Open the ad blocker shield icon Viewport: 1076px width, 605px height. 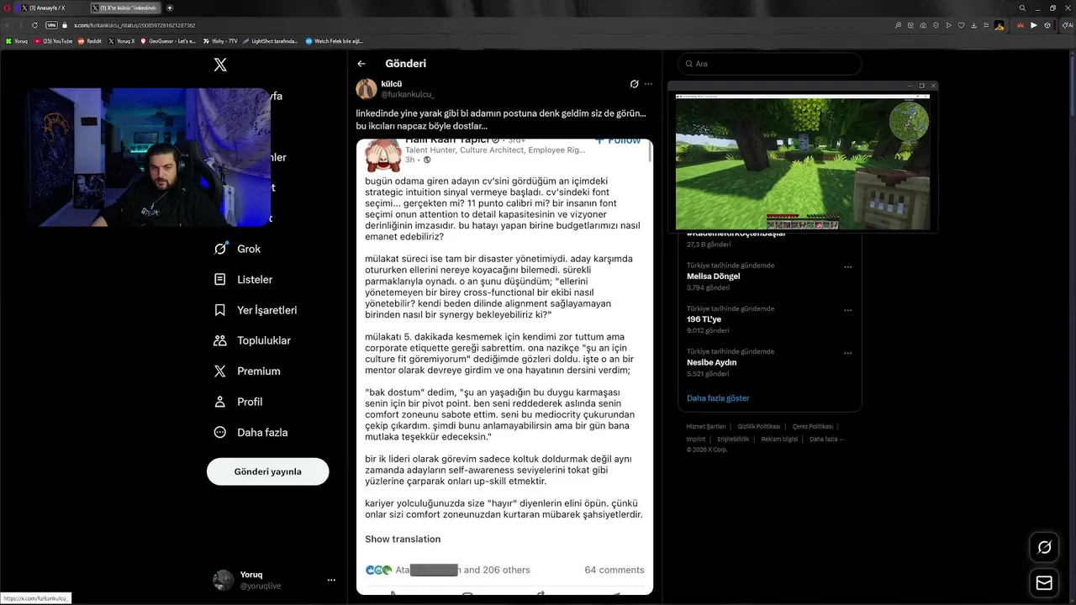[936, 25]
